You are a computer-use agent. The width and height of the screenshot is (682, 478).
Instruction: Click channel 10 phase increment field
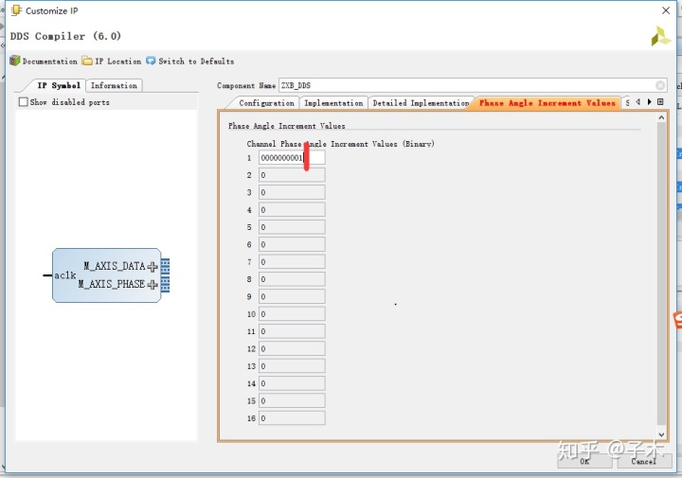click(x=292, y=314)
